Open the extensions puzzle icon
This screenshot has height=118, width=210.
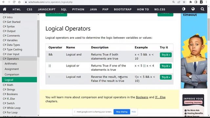191,2
